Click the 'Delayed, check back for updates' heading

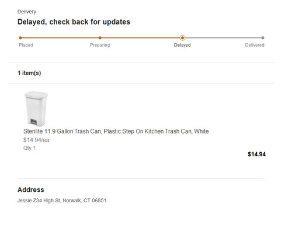(74, 22)
